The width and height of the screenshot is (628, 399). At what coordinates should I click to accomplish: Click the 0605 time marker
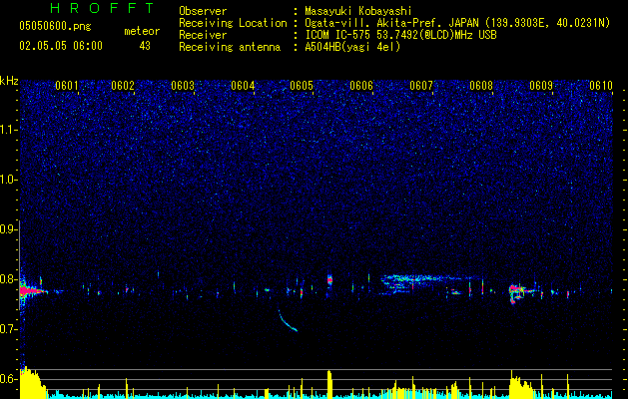click(302, 86)
